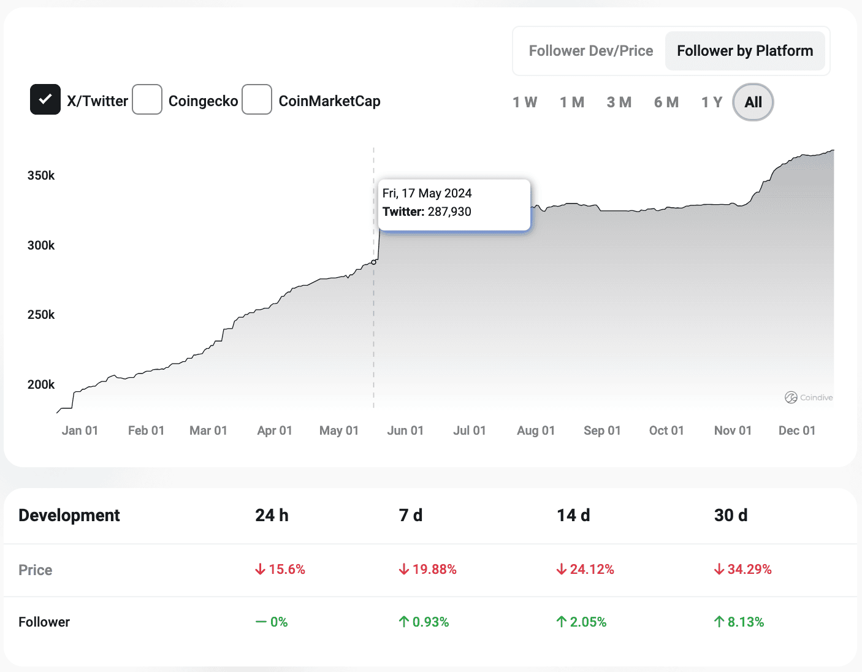Click the red down arrow beside 34.29%
The image size is (862, 672).
point(719,570)
